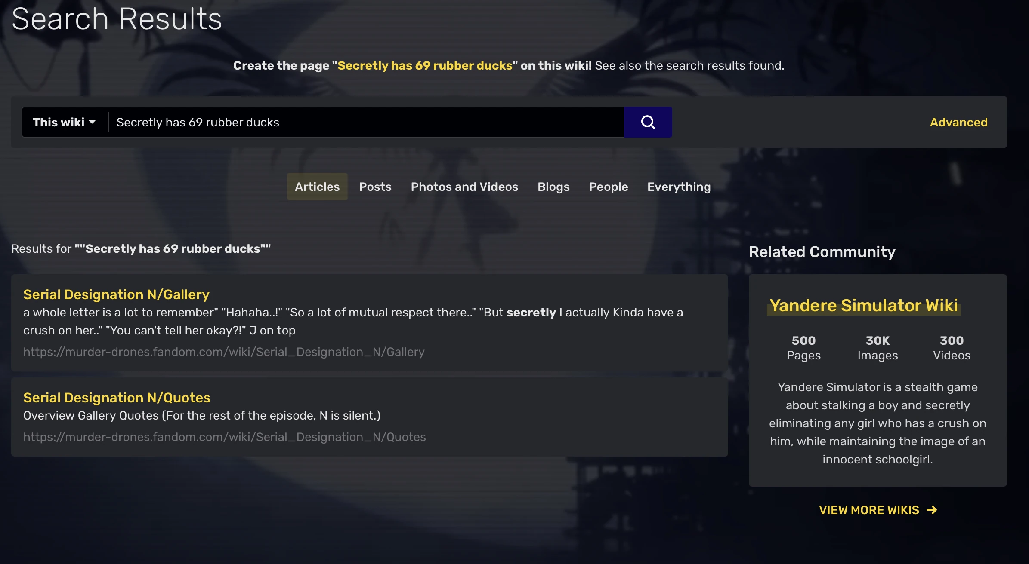Switch to Photos and Videos tab
The height and width of the screenshot is (564, 1029).
[x=464, y=187]
